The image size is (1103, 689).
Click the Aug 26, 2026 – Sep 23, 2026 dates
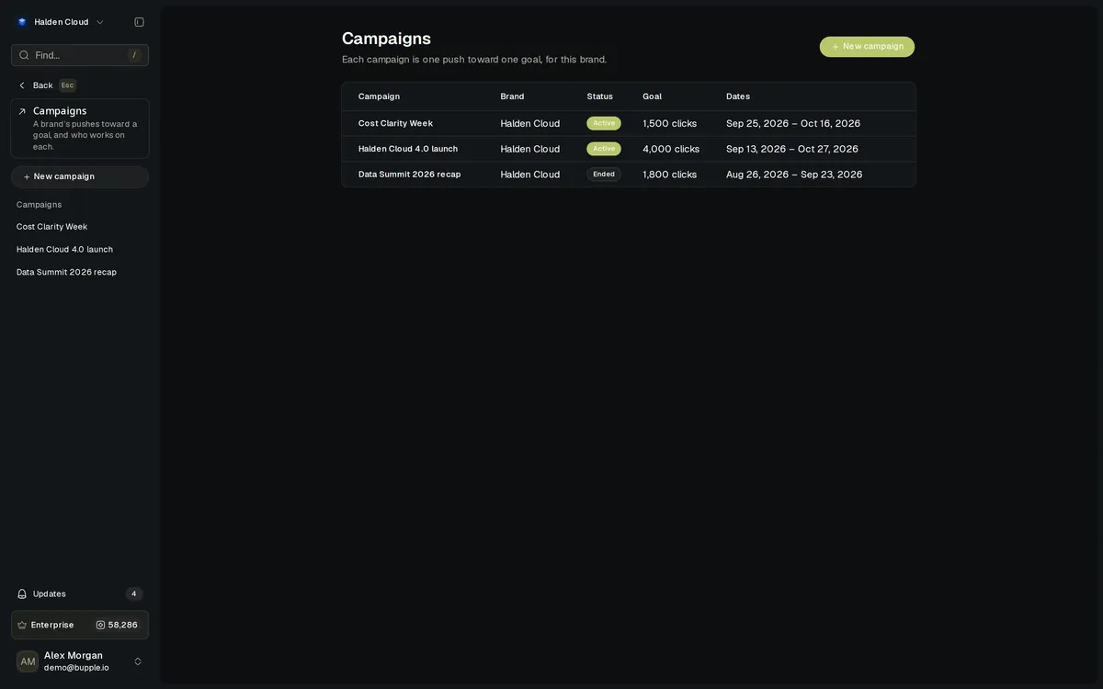click(794, 175)
